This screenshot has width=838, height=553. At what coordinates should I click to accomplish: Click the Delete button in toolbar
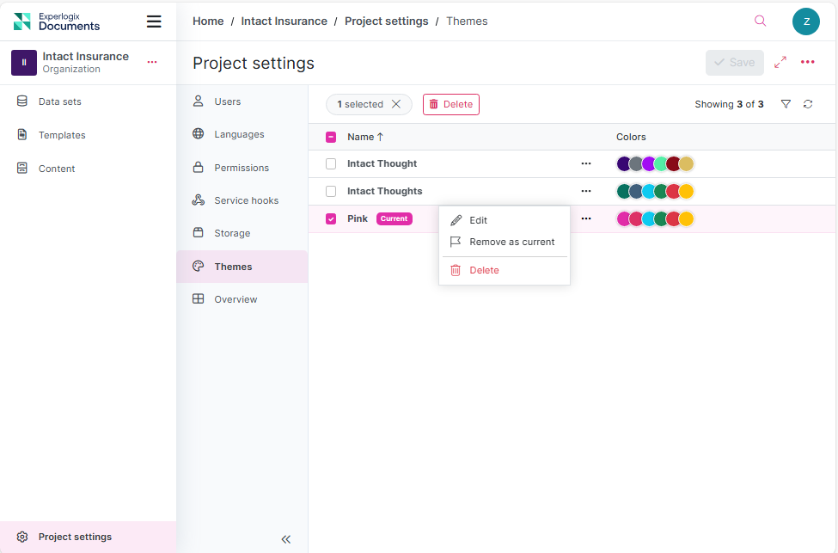coord(450,104)
